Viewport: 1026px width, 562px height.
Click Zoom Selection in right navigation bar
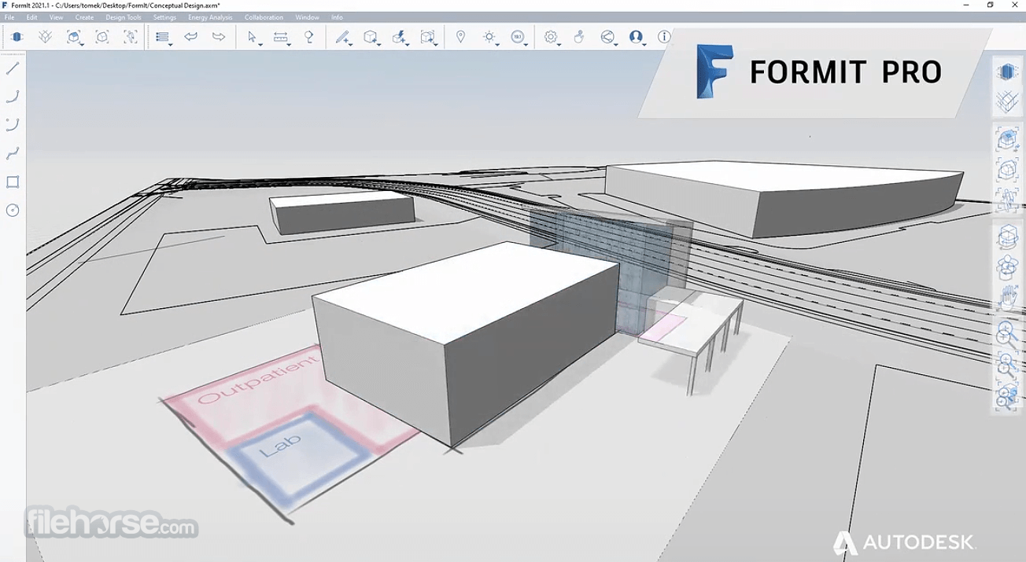(x=1006, y=169)
